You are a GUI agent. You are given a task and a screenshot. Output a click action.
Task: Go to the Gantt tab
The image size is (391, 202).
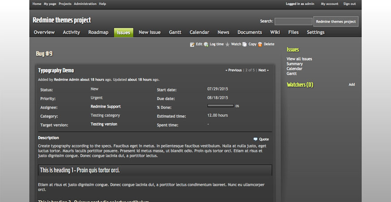175,32
